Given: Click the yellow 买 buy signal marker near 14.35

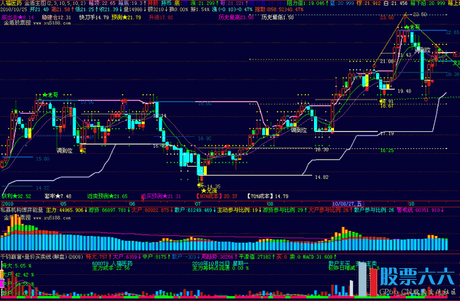Looking at the screenshot, I should [x=198, y=185].
